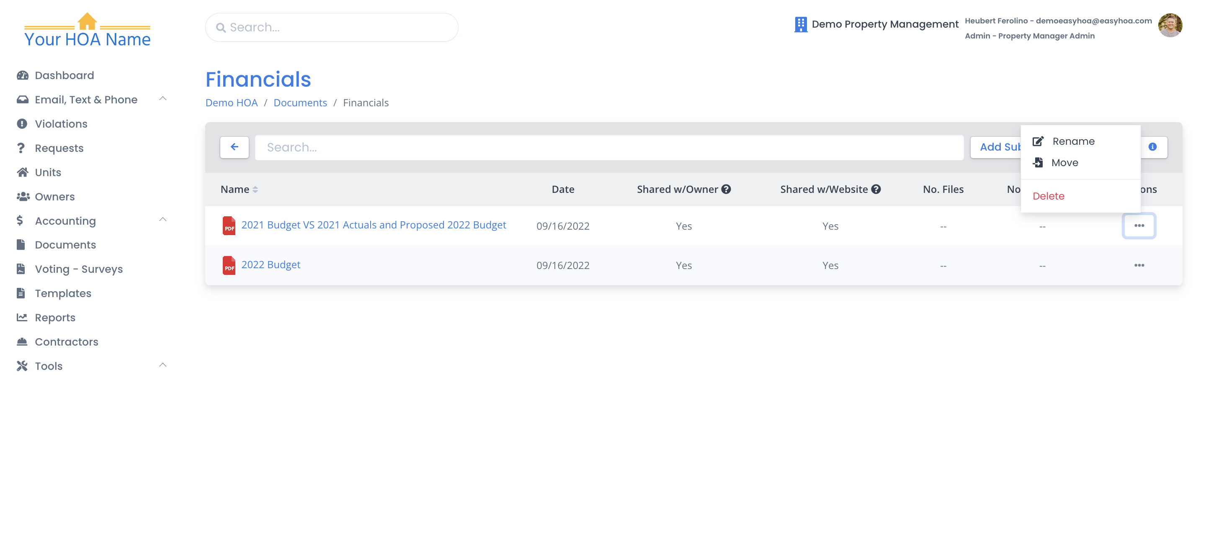1206x533 pixels.
Task: Click the Email, Text & Phone inbox icon
Action: 22,100
